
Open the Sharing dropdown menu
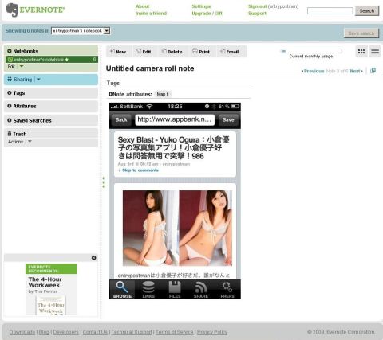[x=38, y=80]
